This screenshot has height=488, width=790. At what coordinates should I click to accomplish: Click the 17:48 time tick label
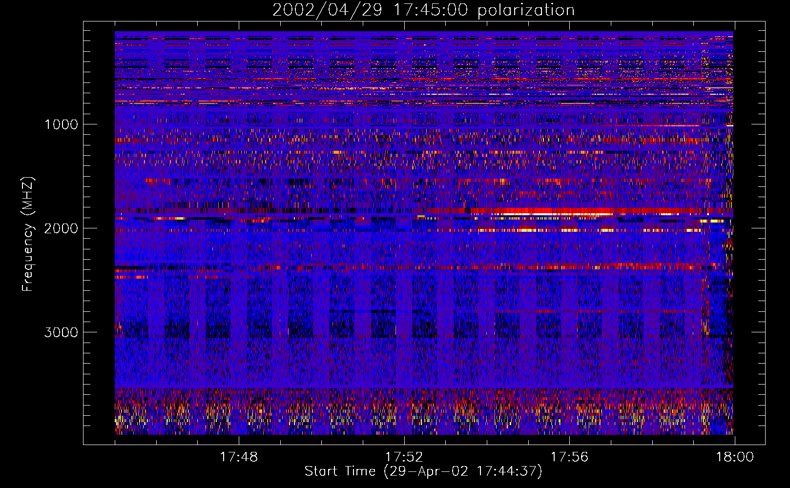[x=239, y=457]
